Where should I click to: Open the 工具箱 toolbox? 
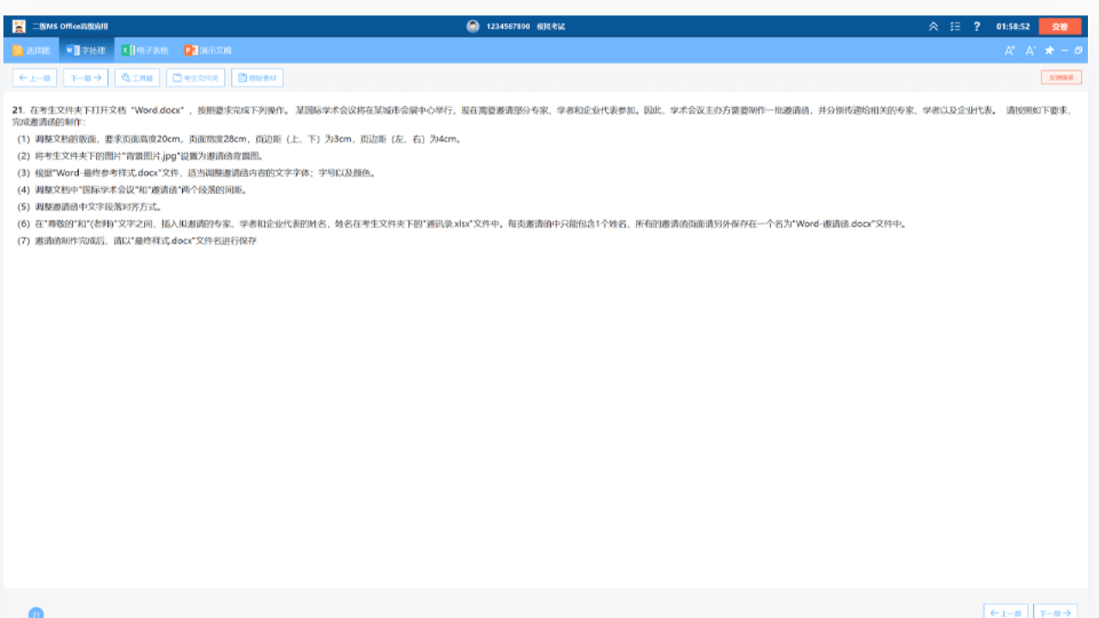click(x=137, y=78)
